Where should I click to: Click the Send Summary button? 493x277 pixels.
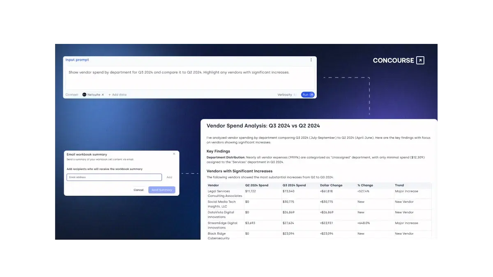click(x=162, y=190)
